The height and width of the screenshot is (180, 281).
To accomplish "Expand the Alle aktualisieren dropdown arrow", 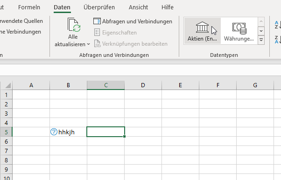I will click(x=88, y=44).
